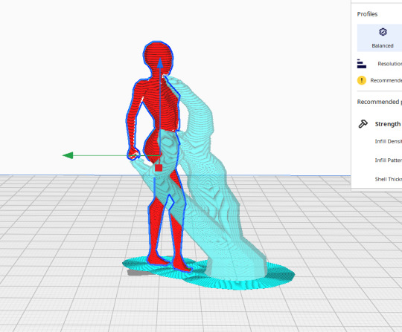This screenshot has height=332, width=402.
Task: Click the Resolution layer-height icon
Action: (x=362, y=64)
